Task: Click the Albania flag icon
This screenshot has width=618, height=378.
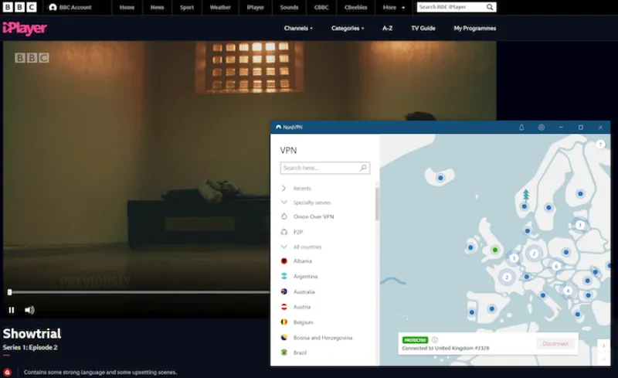Action: 284,261
